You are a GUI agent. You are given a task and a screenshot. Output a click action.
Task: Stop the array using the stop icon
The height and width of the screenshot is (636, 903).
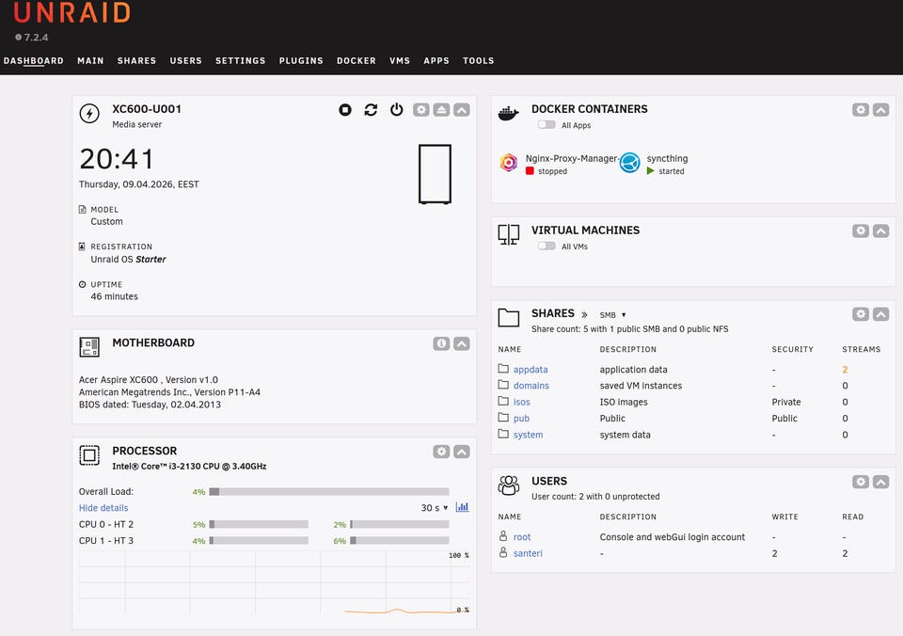[345, 109]
